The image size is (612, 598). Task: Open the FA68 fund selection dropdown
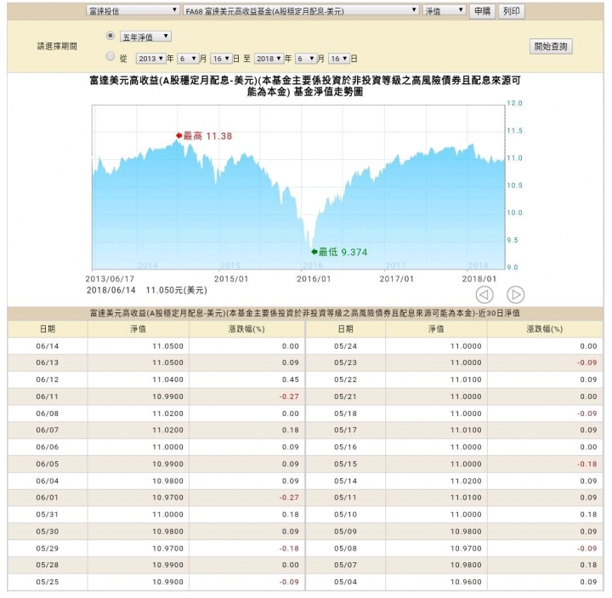tap(301, 10)
